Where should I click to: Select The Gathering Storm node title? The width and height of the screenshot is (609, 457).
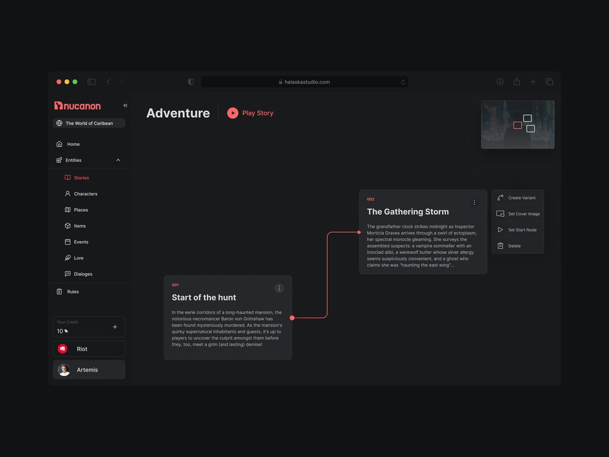point(408,212)
